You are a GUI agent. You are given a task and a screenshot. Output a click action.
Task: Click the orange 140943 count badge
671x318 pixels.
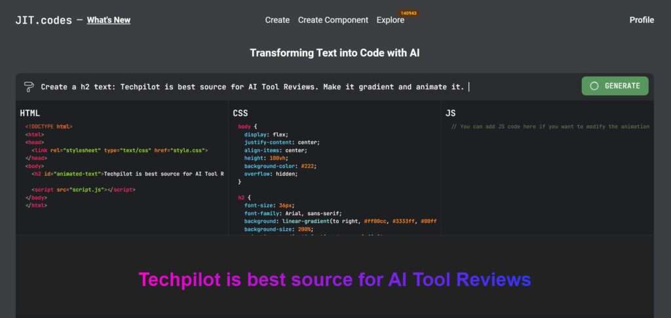pos(408,13)
